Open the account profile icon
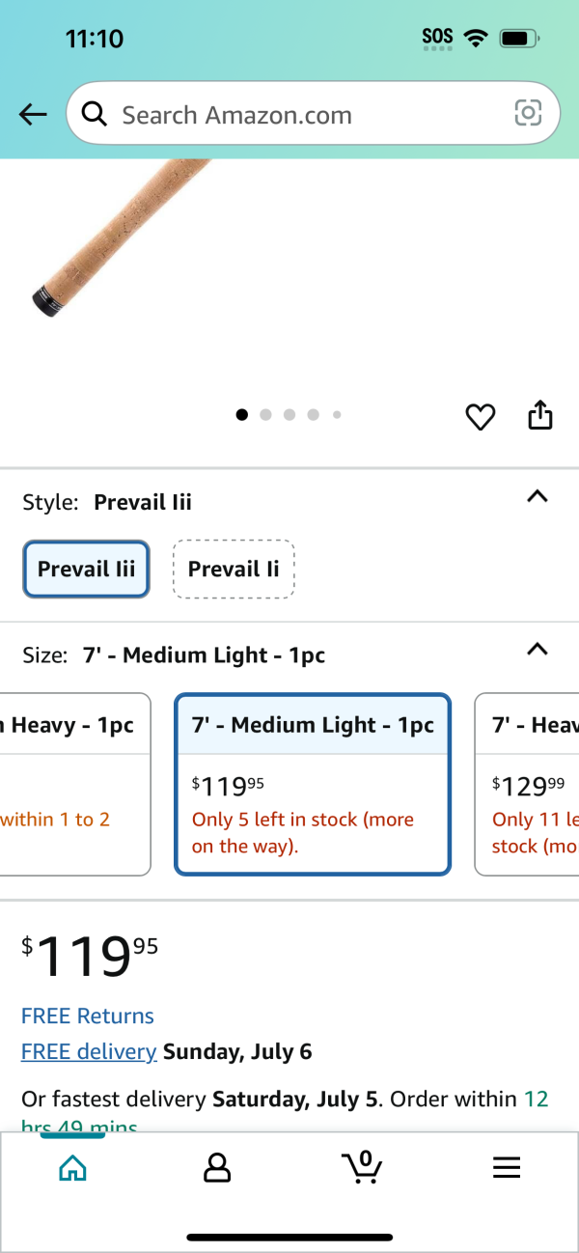The width and height of the screenshot is (579, 1253). pyautogui.click(x=217, y=1168)
